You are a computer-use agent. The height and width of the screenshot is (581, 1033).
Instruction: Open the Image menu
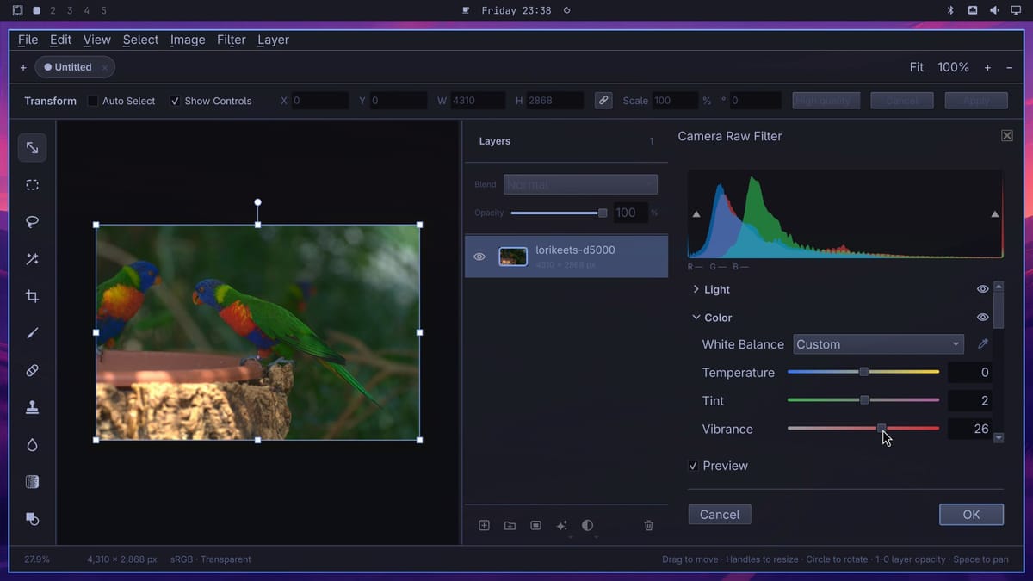188,40
